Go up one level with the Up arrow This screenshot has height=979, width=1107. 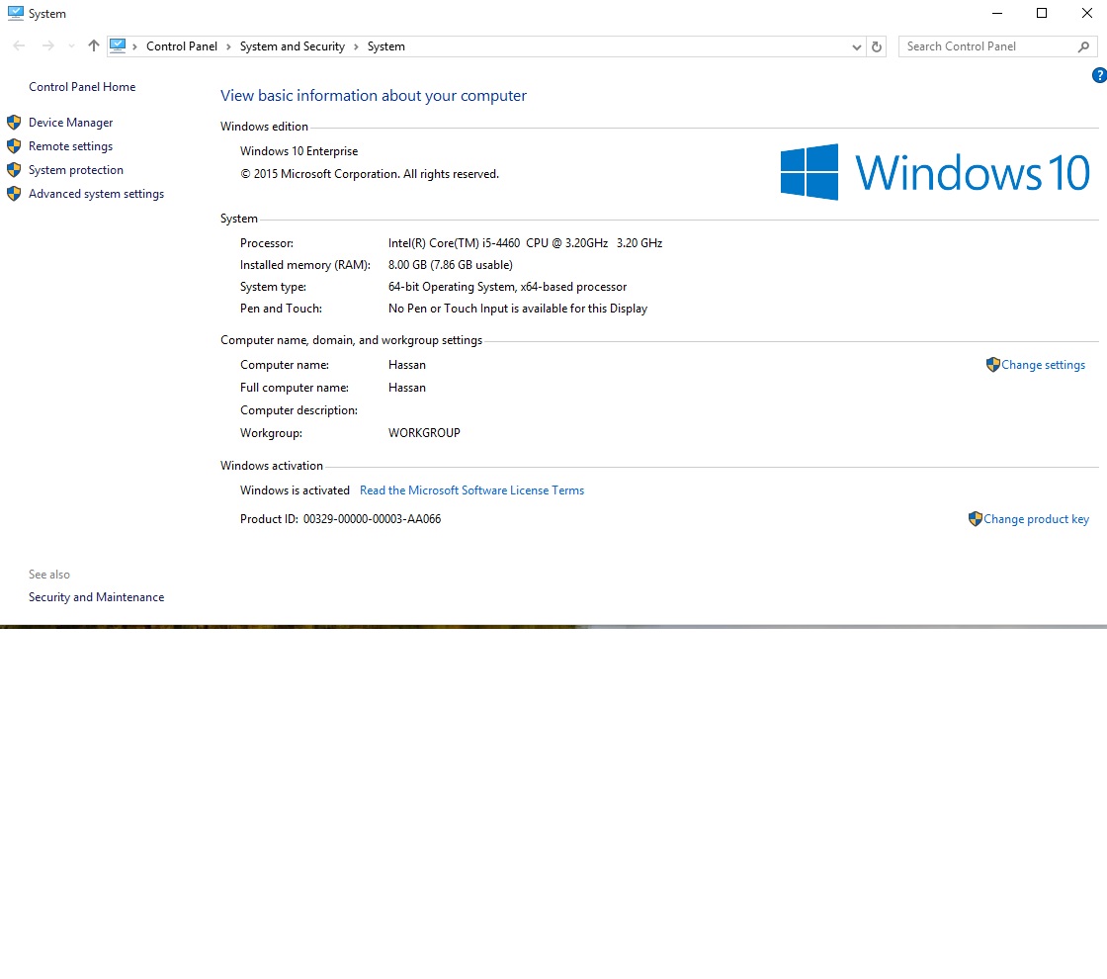tap(93, 45)
